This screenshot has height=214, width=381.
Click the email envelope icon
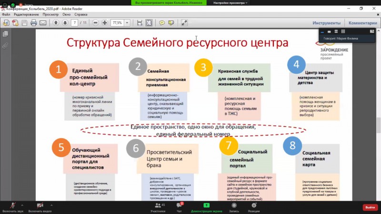point(43,22)
